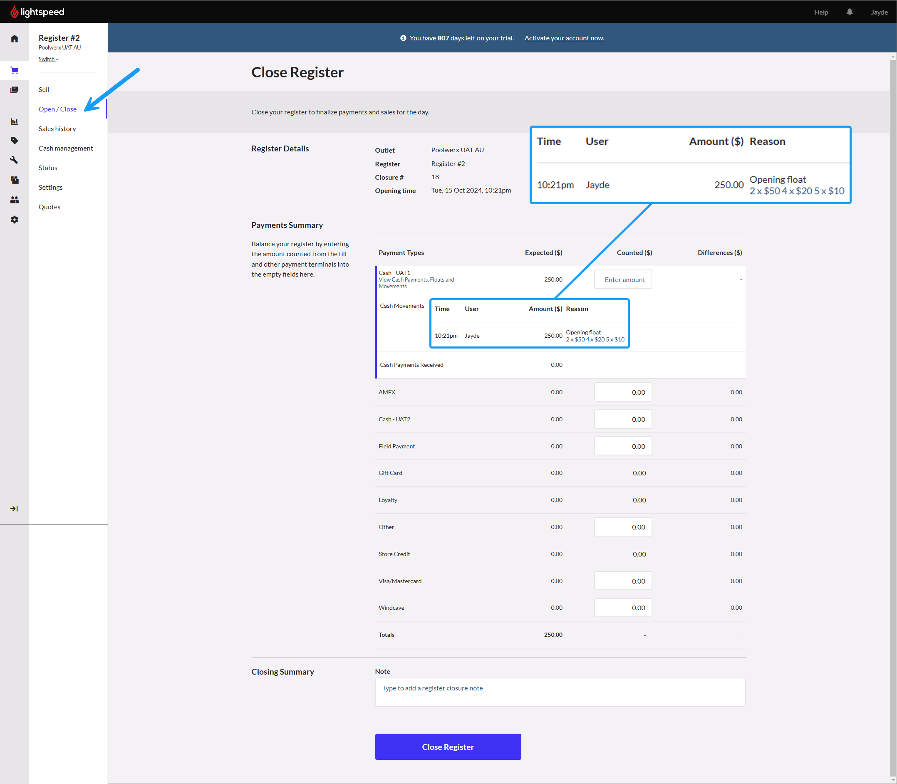Open the Sell cart icon
The width and height of the screenshot is (897, 784).
15,70
